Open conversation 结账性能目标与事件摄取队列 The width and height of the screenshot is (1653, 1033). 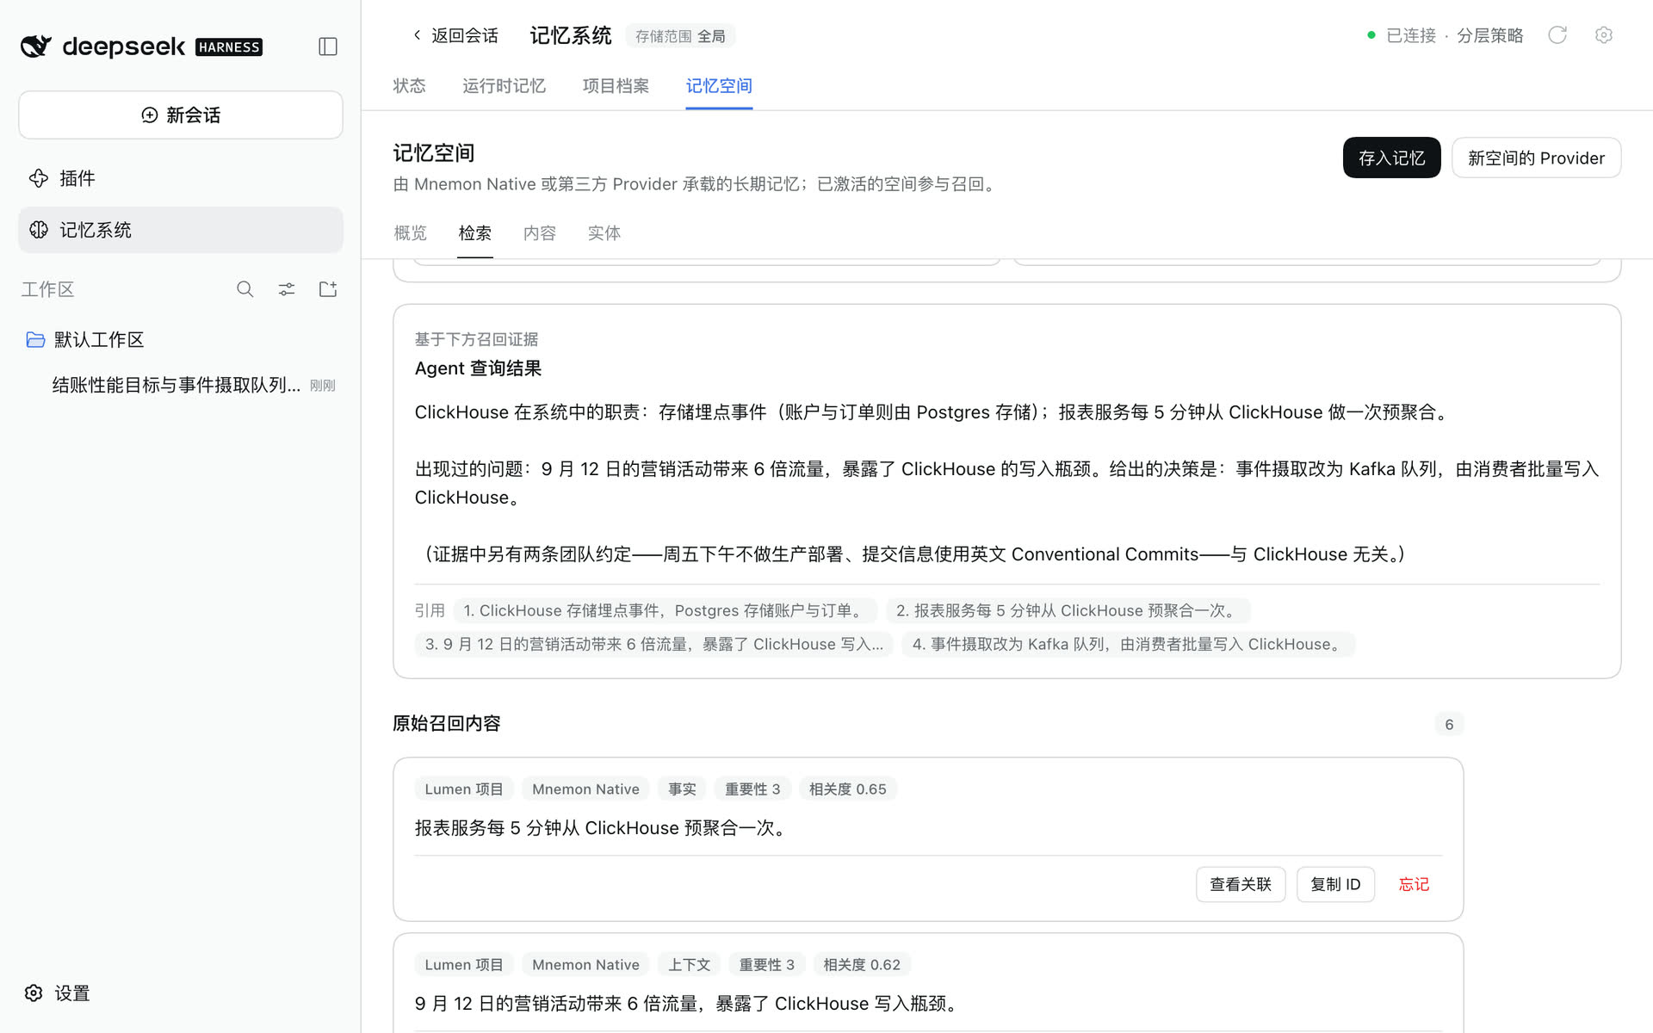(194, 385)
